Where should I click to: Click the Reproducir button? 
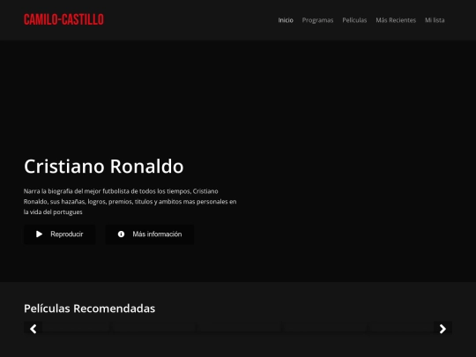click(x=60, y=234)
